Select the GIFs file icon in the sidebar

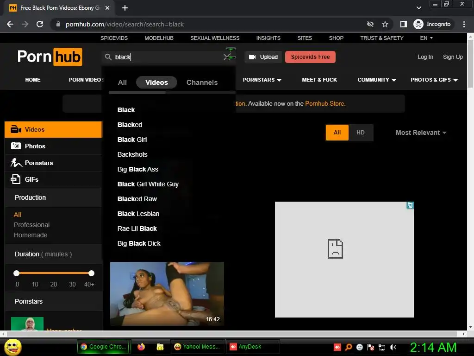(x=16, y=179)
